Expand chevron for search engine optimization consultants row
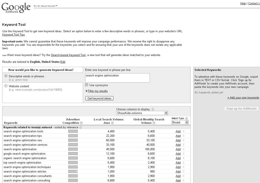Image resolution: width=260 pixels, height=183 pixels. 184,176
